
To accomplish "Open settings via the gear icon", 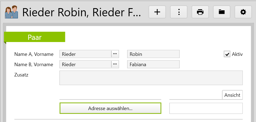I will pos(243,12).
